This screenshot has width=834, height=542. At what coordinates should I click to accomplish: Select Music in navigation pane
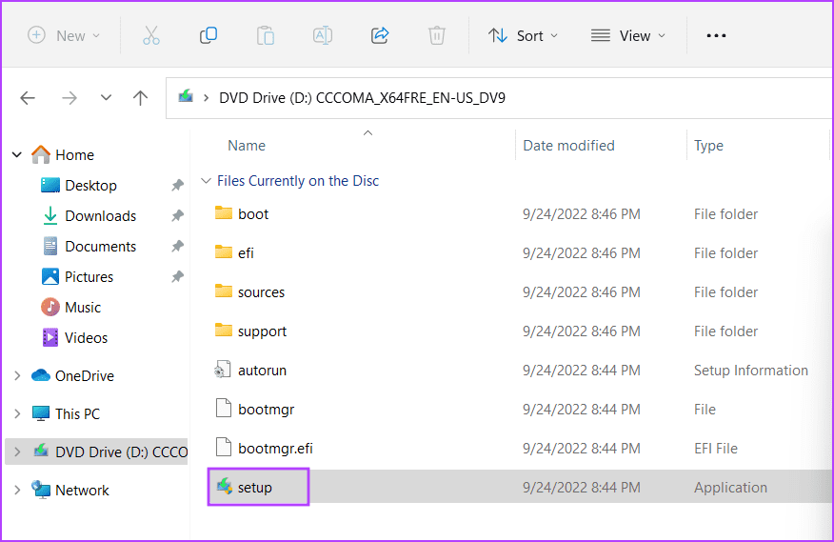pos(83,308)
